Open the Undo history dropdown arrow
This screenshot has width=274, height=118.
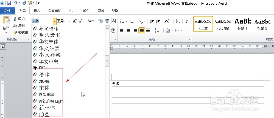click(x=19, y=3)
